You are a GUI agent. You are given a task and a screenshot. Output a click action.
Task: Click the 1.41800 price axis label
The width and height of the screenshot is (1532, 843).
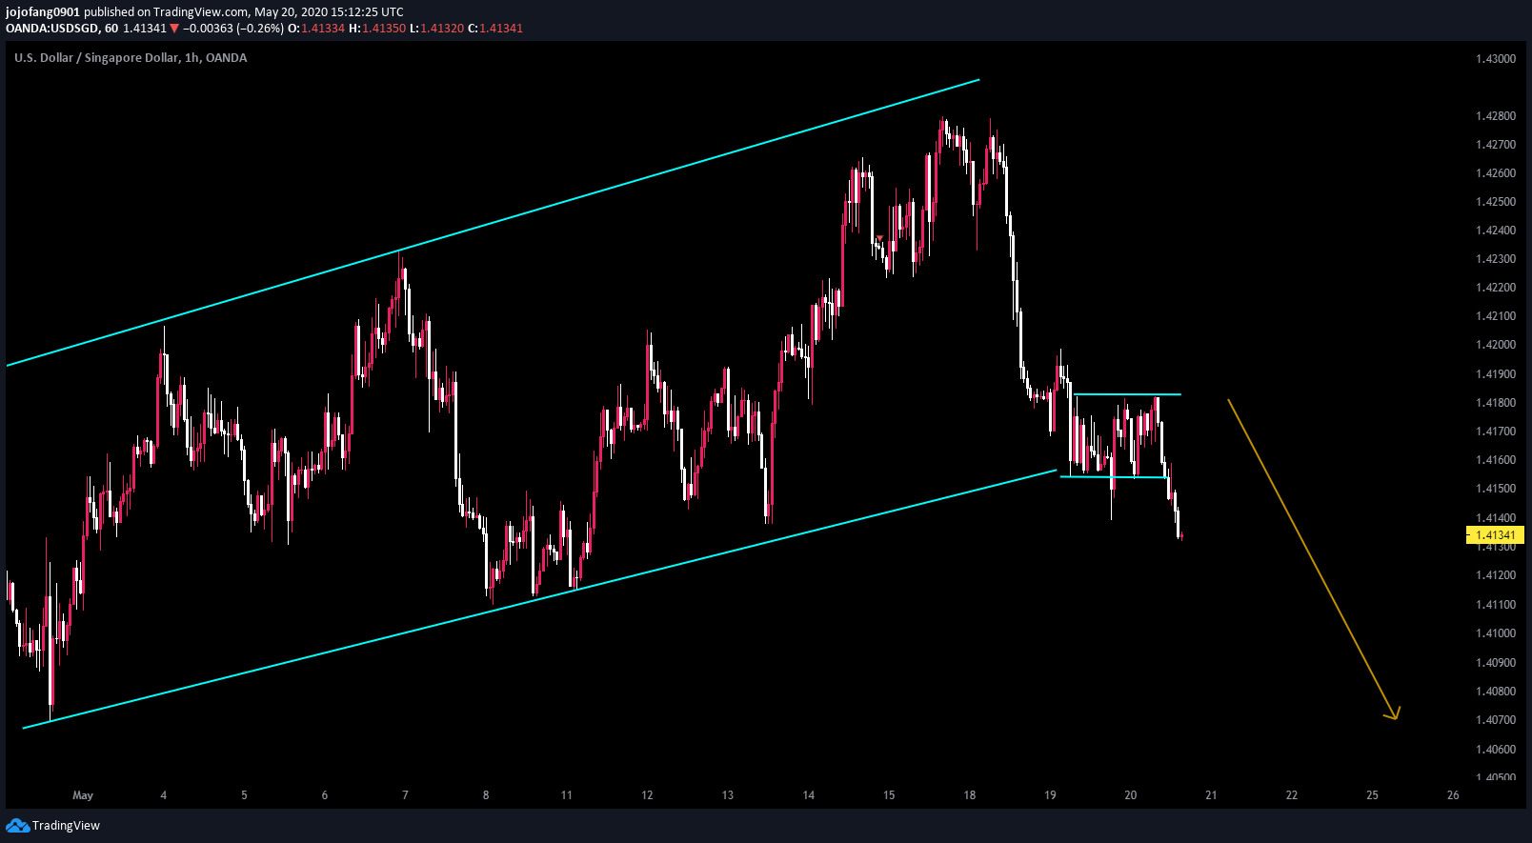point(1496,403)
